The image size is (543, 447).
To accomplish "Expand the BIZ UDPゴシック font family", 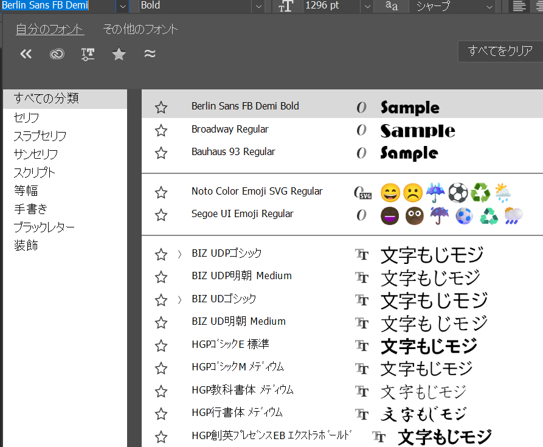I will point(179,255).
